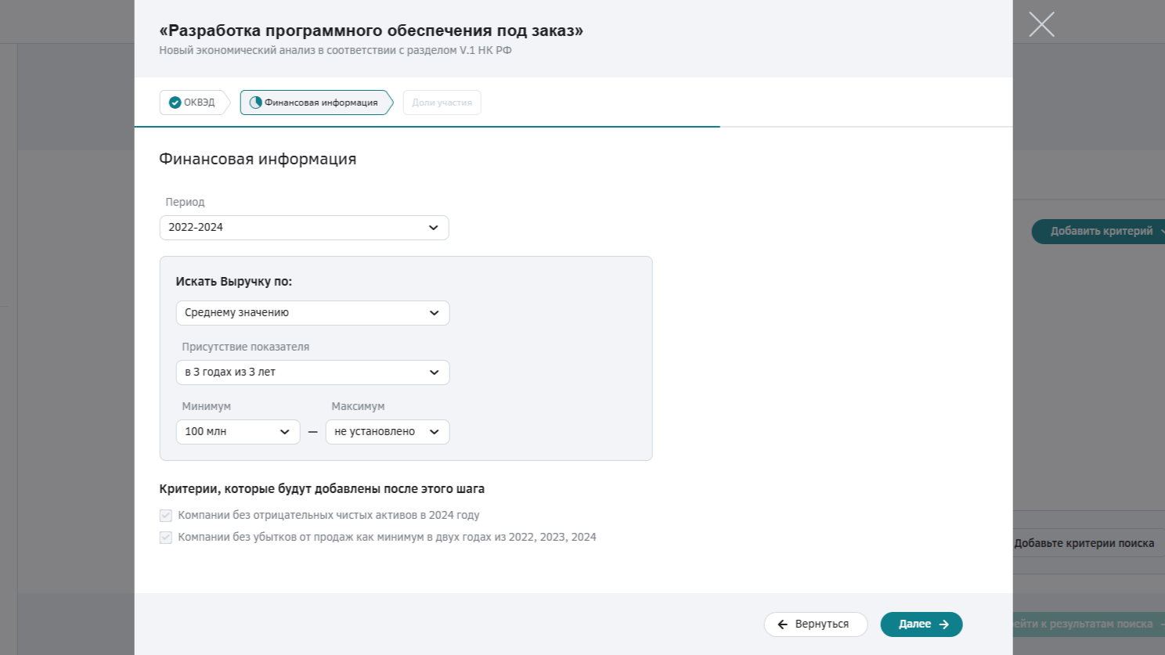
Task: Close the dialog with the X icon
Action: [1041, 24]
